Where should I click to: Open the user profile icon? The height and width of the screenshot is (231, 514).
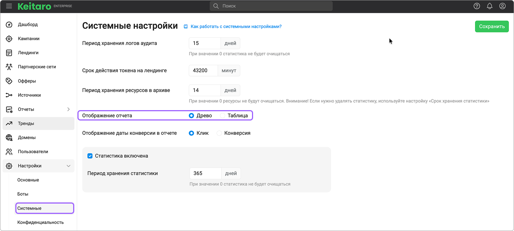(x=502, y=6)
